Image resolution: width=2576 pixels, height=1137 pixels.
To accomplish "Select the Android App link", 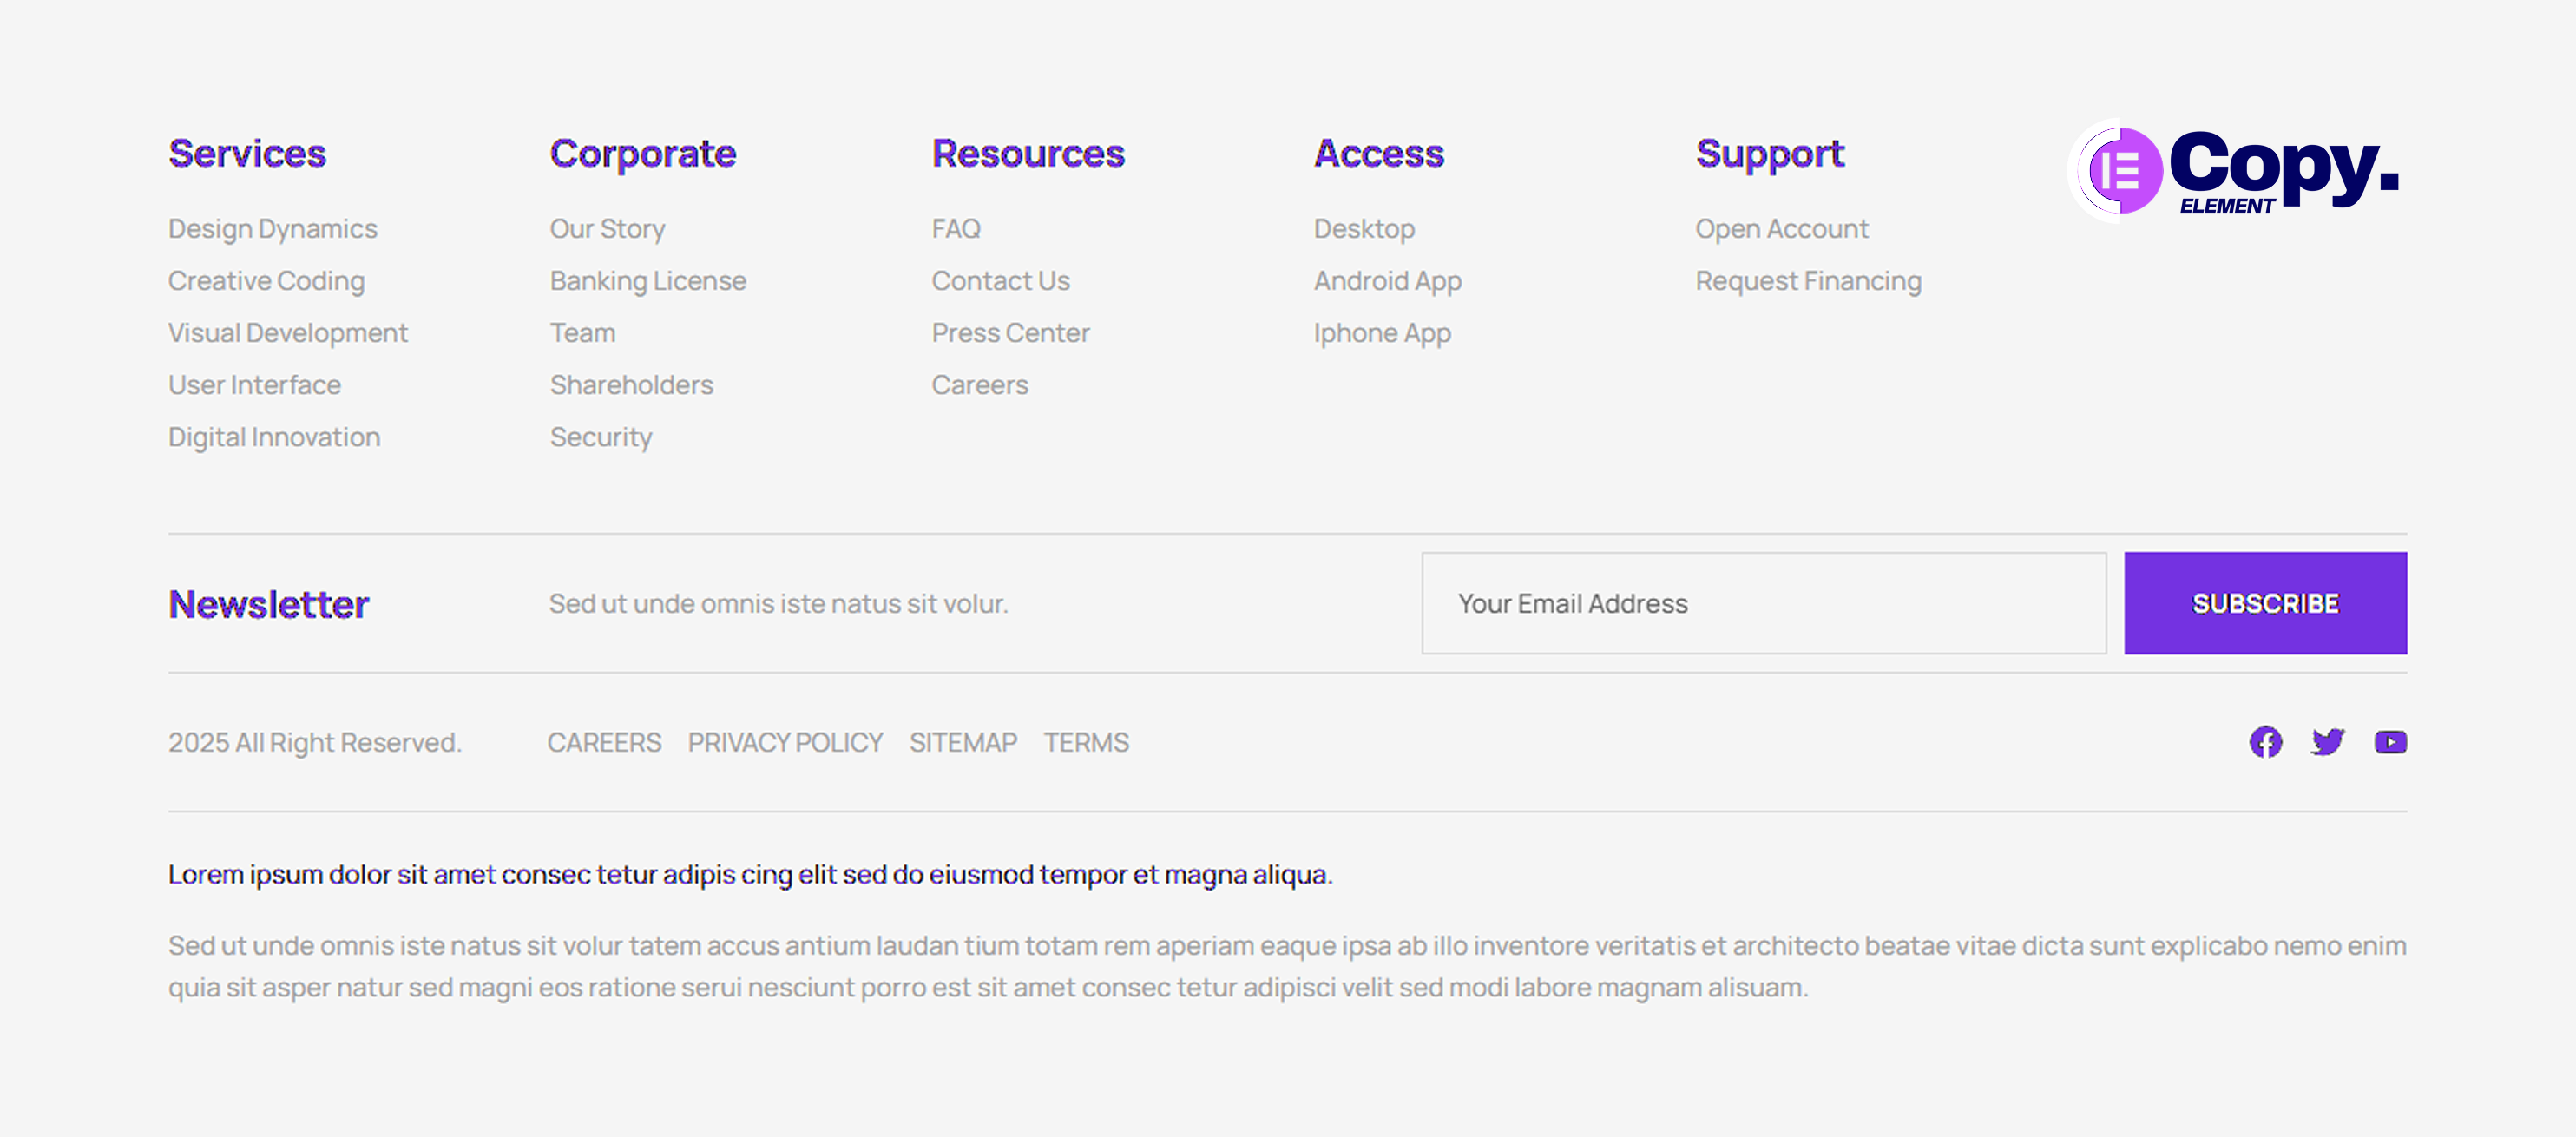I will (x=1387, y=281).
